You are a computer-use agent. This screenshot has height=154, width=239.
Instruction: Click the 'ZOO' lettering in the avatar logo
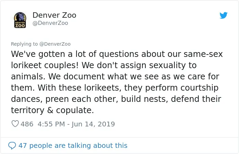click(x=20, y=26)
